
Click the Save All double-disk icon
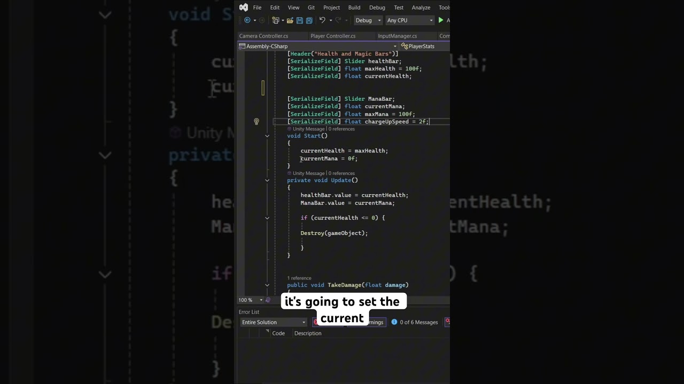coord(309,20)
